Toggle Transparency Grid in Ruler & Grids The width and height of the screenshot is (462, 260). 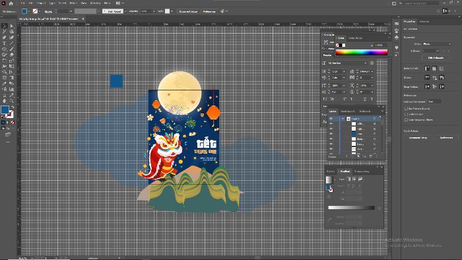click(442, 69)
